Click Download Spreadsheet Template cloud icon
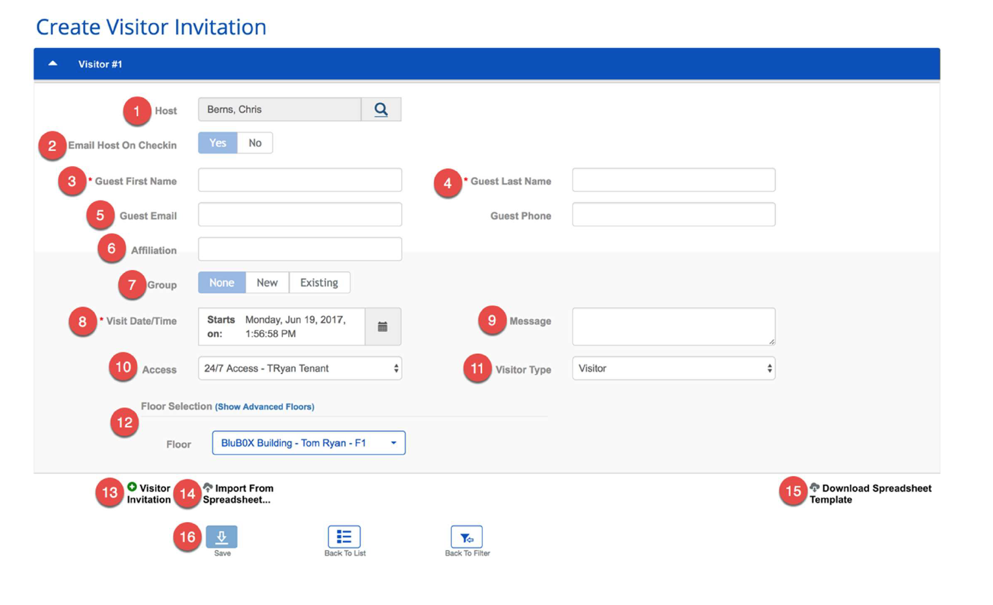This screenshot has width=993, height=605. coord(815,487)
